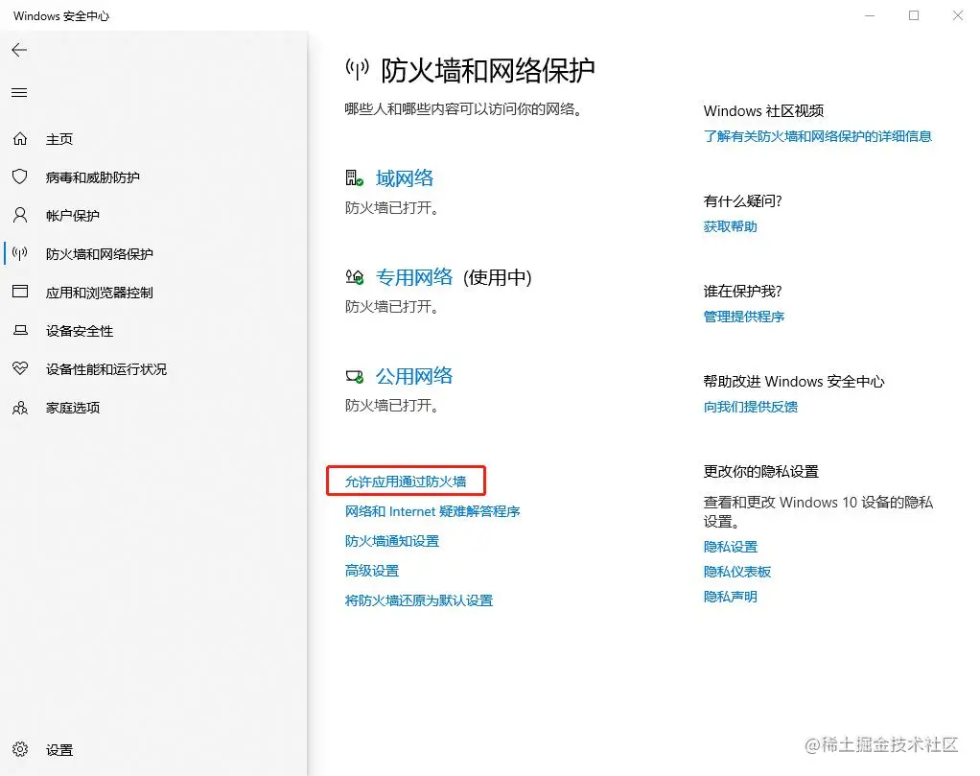Go to 病毒和威胁防护 page

pos(92,177)
